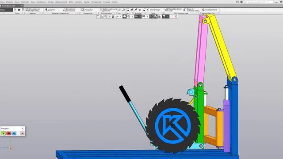Expand the Dosya ribbon group arrow
This screenshot has width=283, height=159.
click(x=22, y=13)
